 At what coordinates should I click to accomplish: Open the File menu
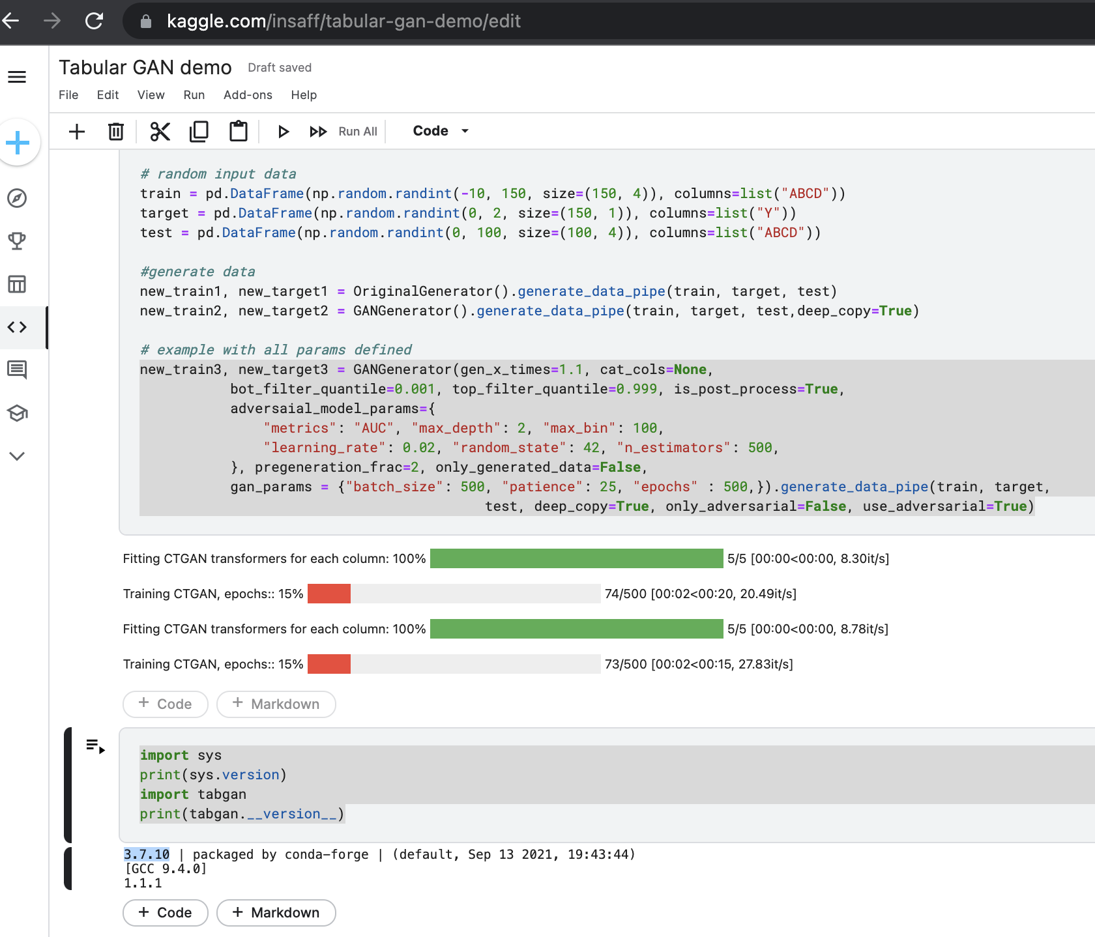pos(68,95)
